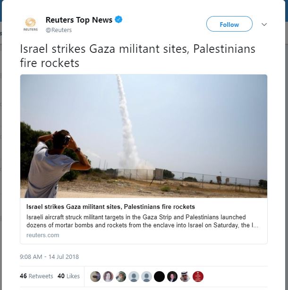View the 40 Likes list

68,276
